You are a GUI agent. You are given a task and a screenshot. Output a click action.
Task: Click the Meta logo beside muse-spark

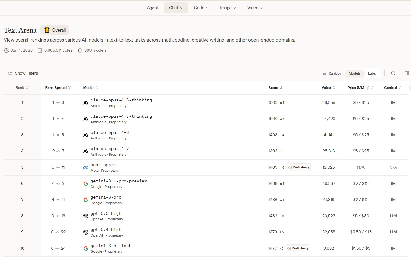point(86,167)
